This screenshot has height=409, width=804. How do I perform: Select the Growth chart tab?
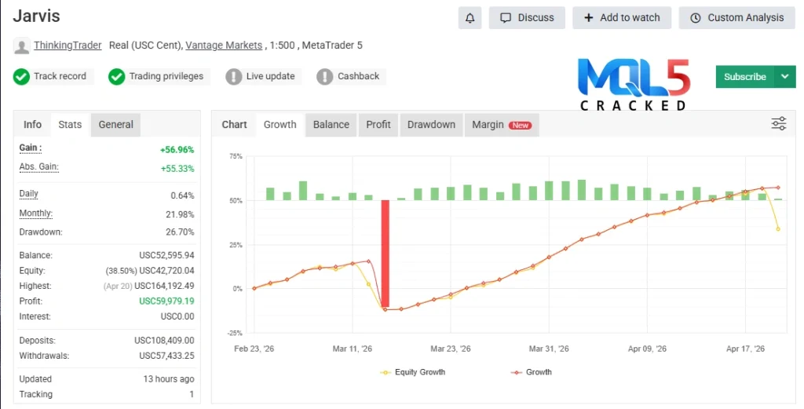280,125
